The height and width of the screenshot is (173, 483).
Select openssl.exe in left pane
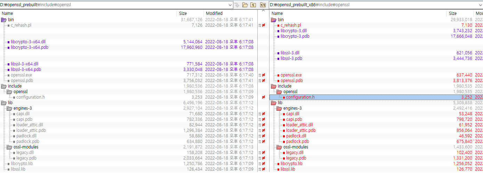click(x=21, y=75)
